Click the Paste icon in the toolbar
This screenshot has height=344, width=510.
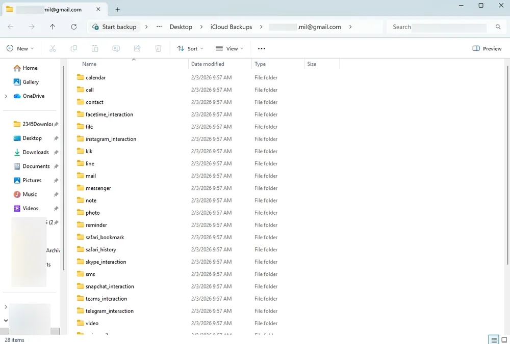(95, 48)
